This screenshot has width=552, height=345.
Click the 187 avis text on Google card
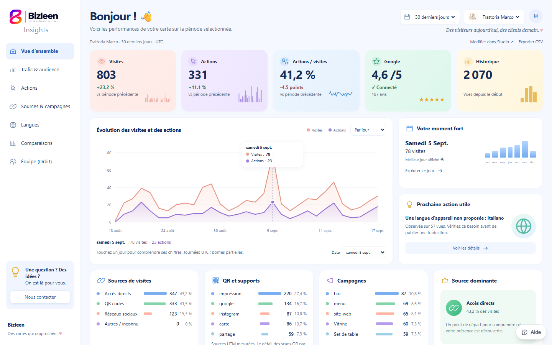click(379, 94)
